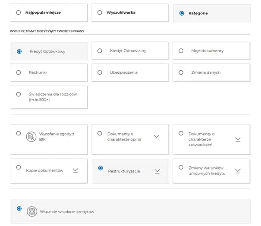Click the Wsparcie w spłacie kredytów radio button
261x226 pixels.
[19, 209]
